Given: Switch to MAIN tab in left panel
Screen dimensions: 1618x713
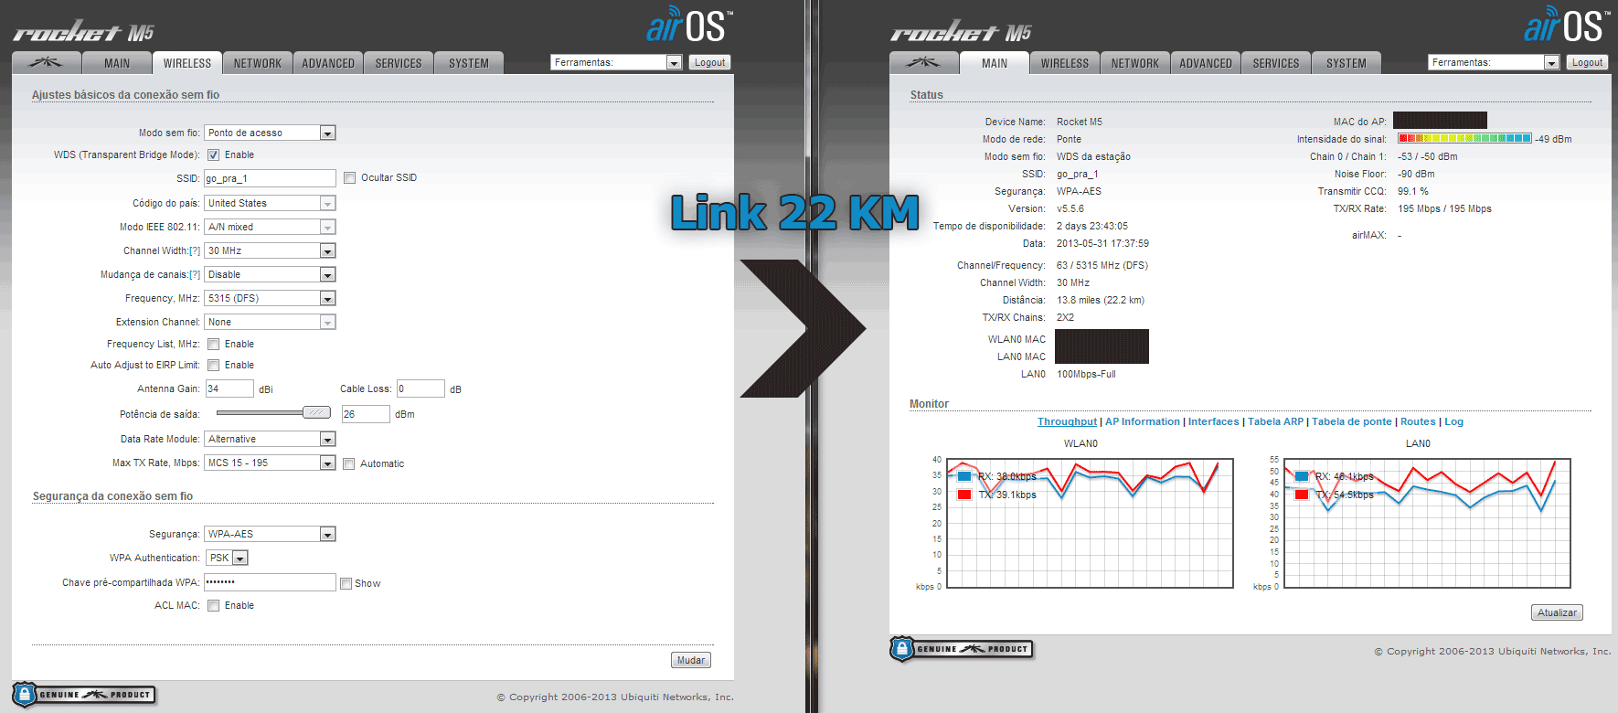Looking at the screenshot, I should coord(117,63).
